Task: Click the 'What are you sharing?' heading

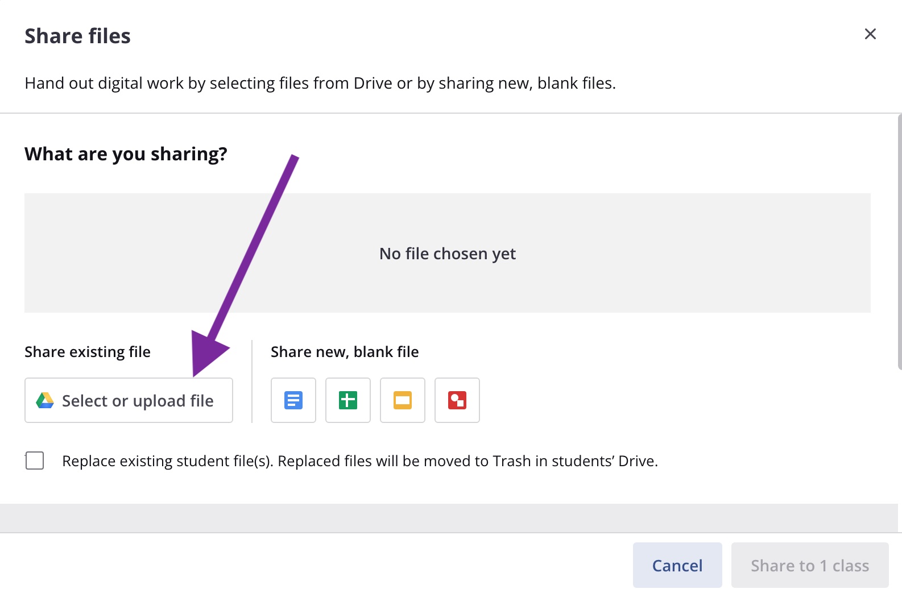Action: click(126, 154)
